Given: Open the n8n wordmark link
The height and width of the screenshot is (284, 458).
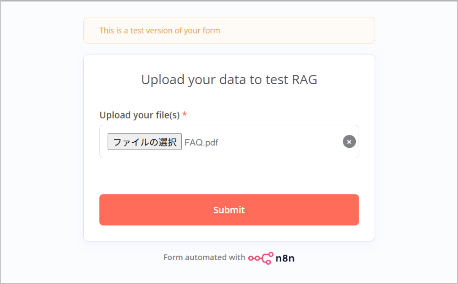Looking at the screenshot, I should coord(285,258).
